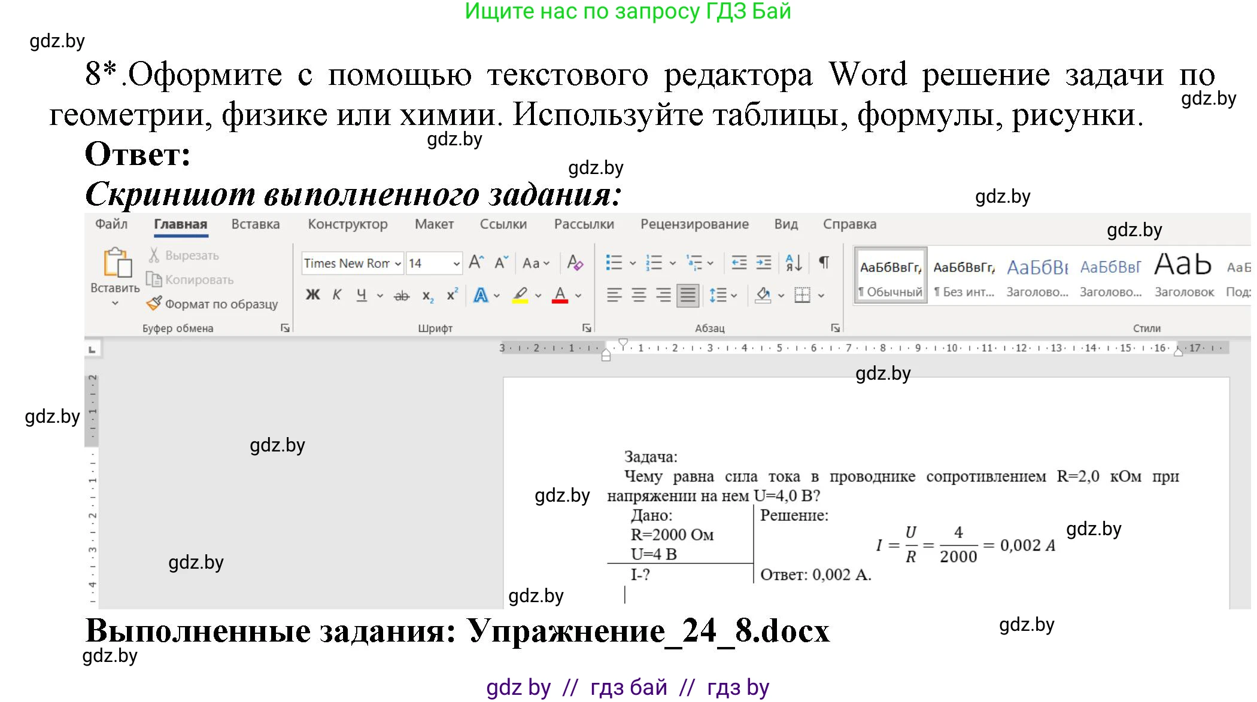Open Clipboard (Буфер обмена) dialog launcher
The width and height of the screenshot is (1257, 702).
click(286, 328)
